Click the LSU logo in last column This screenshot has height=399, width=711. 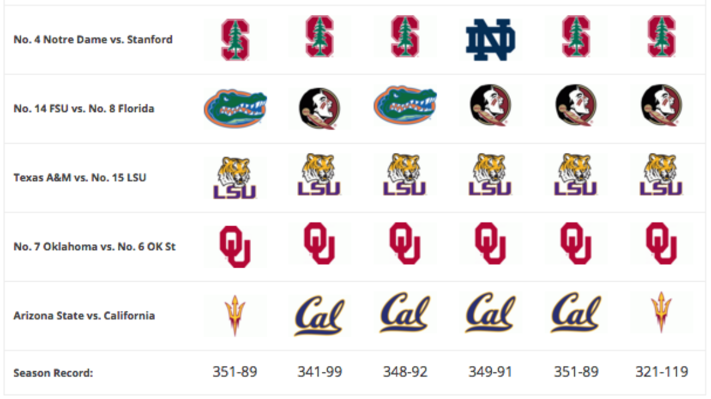pyautogui.click(x=661, y=175)
